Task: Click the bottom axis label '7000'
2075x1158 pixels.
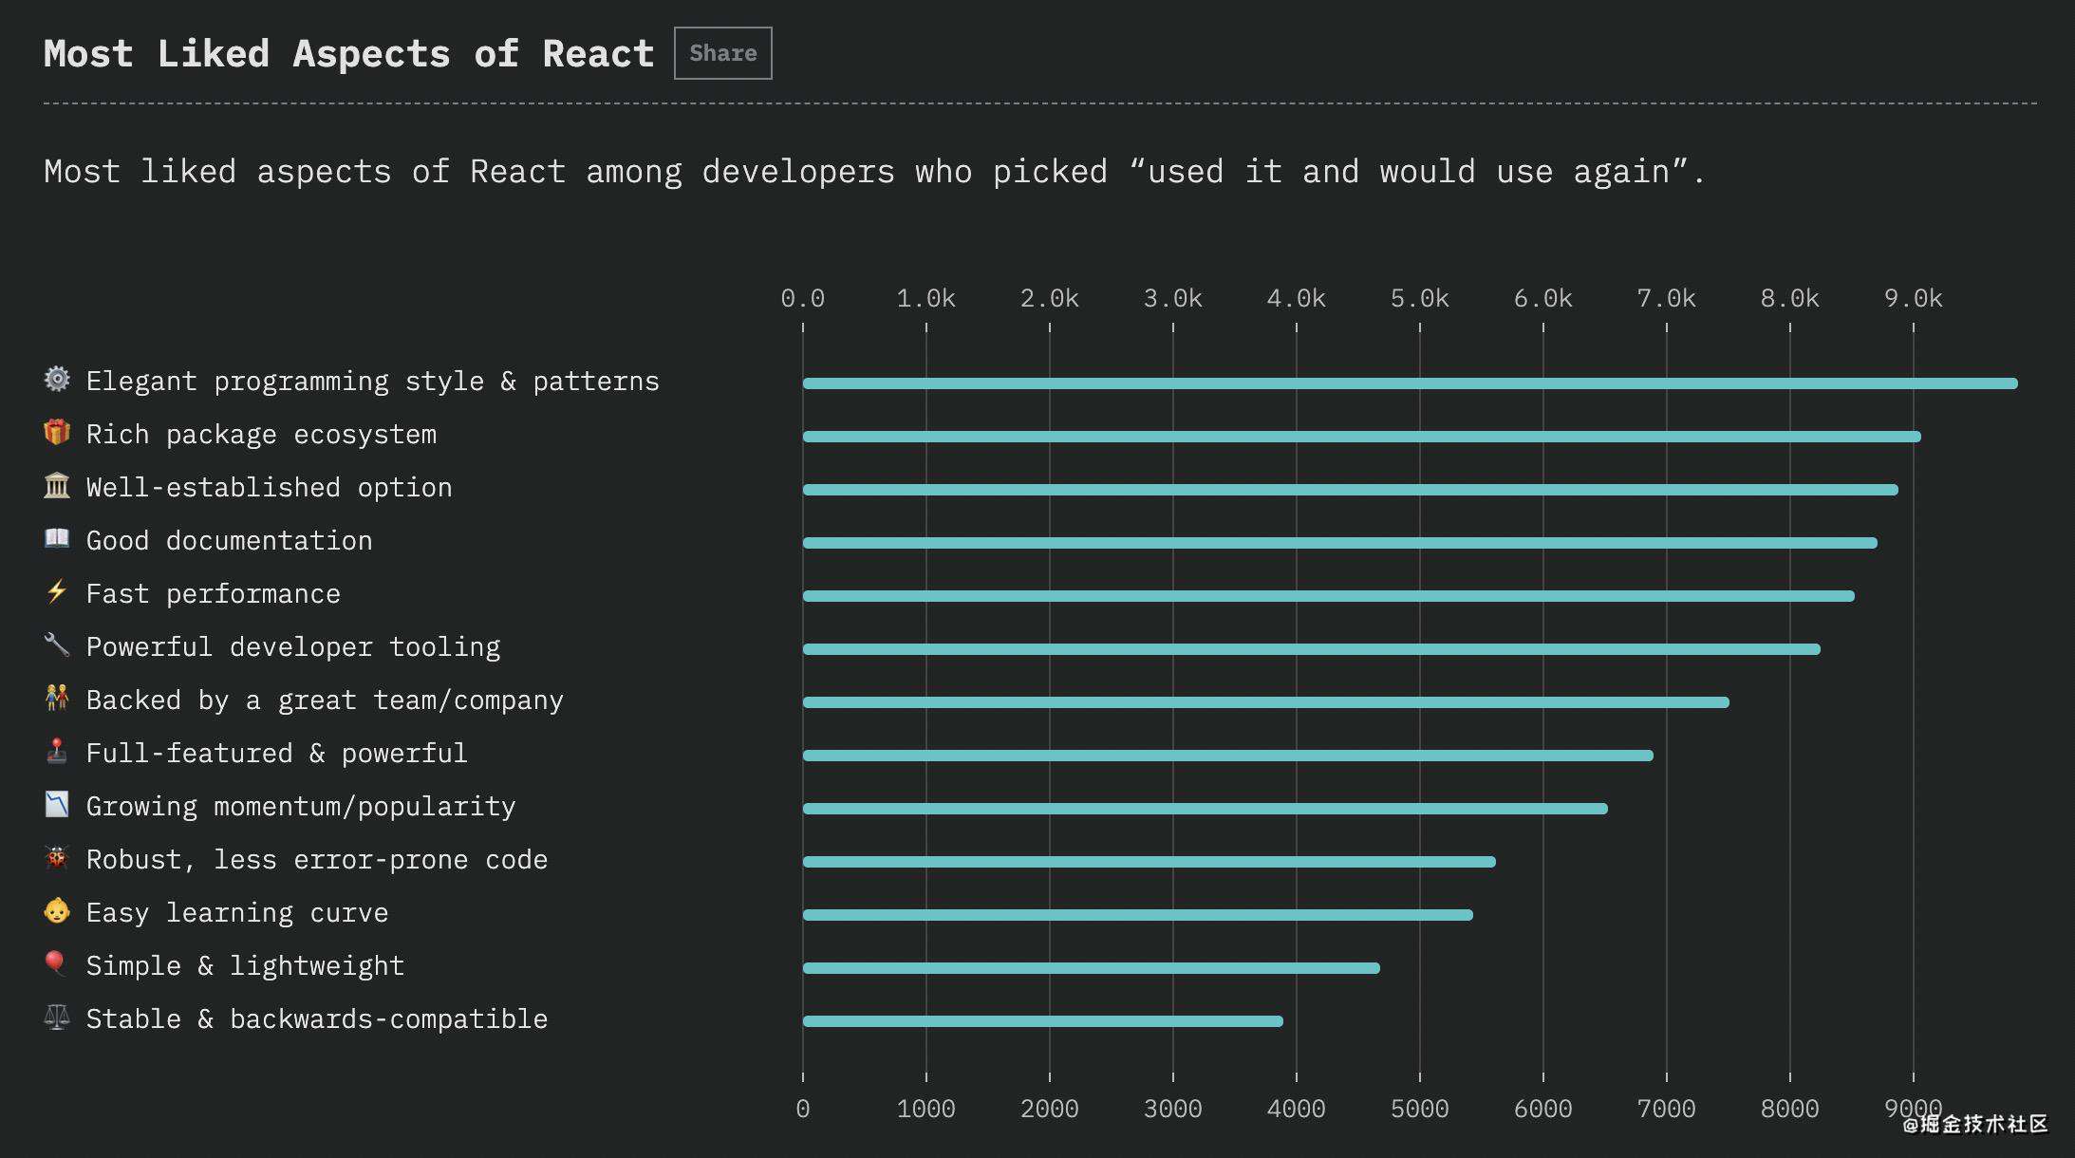Action: coord(1667,1109)
